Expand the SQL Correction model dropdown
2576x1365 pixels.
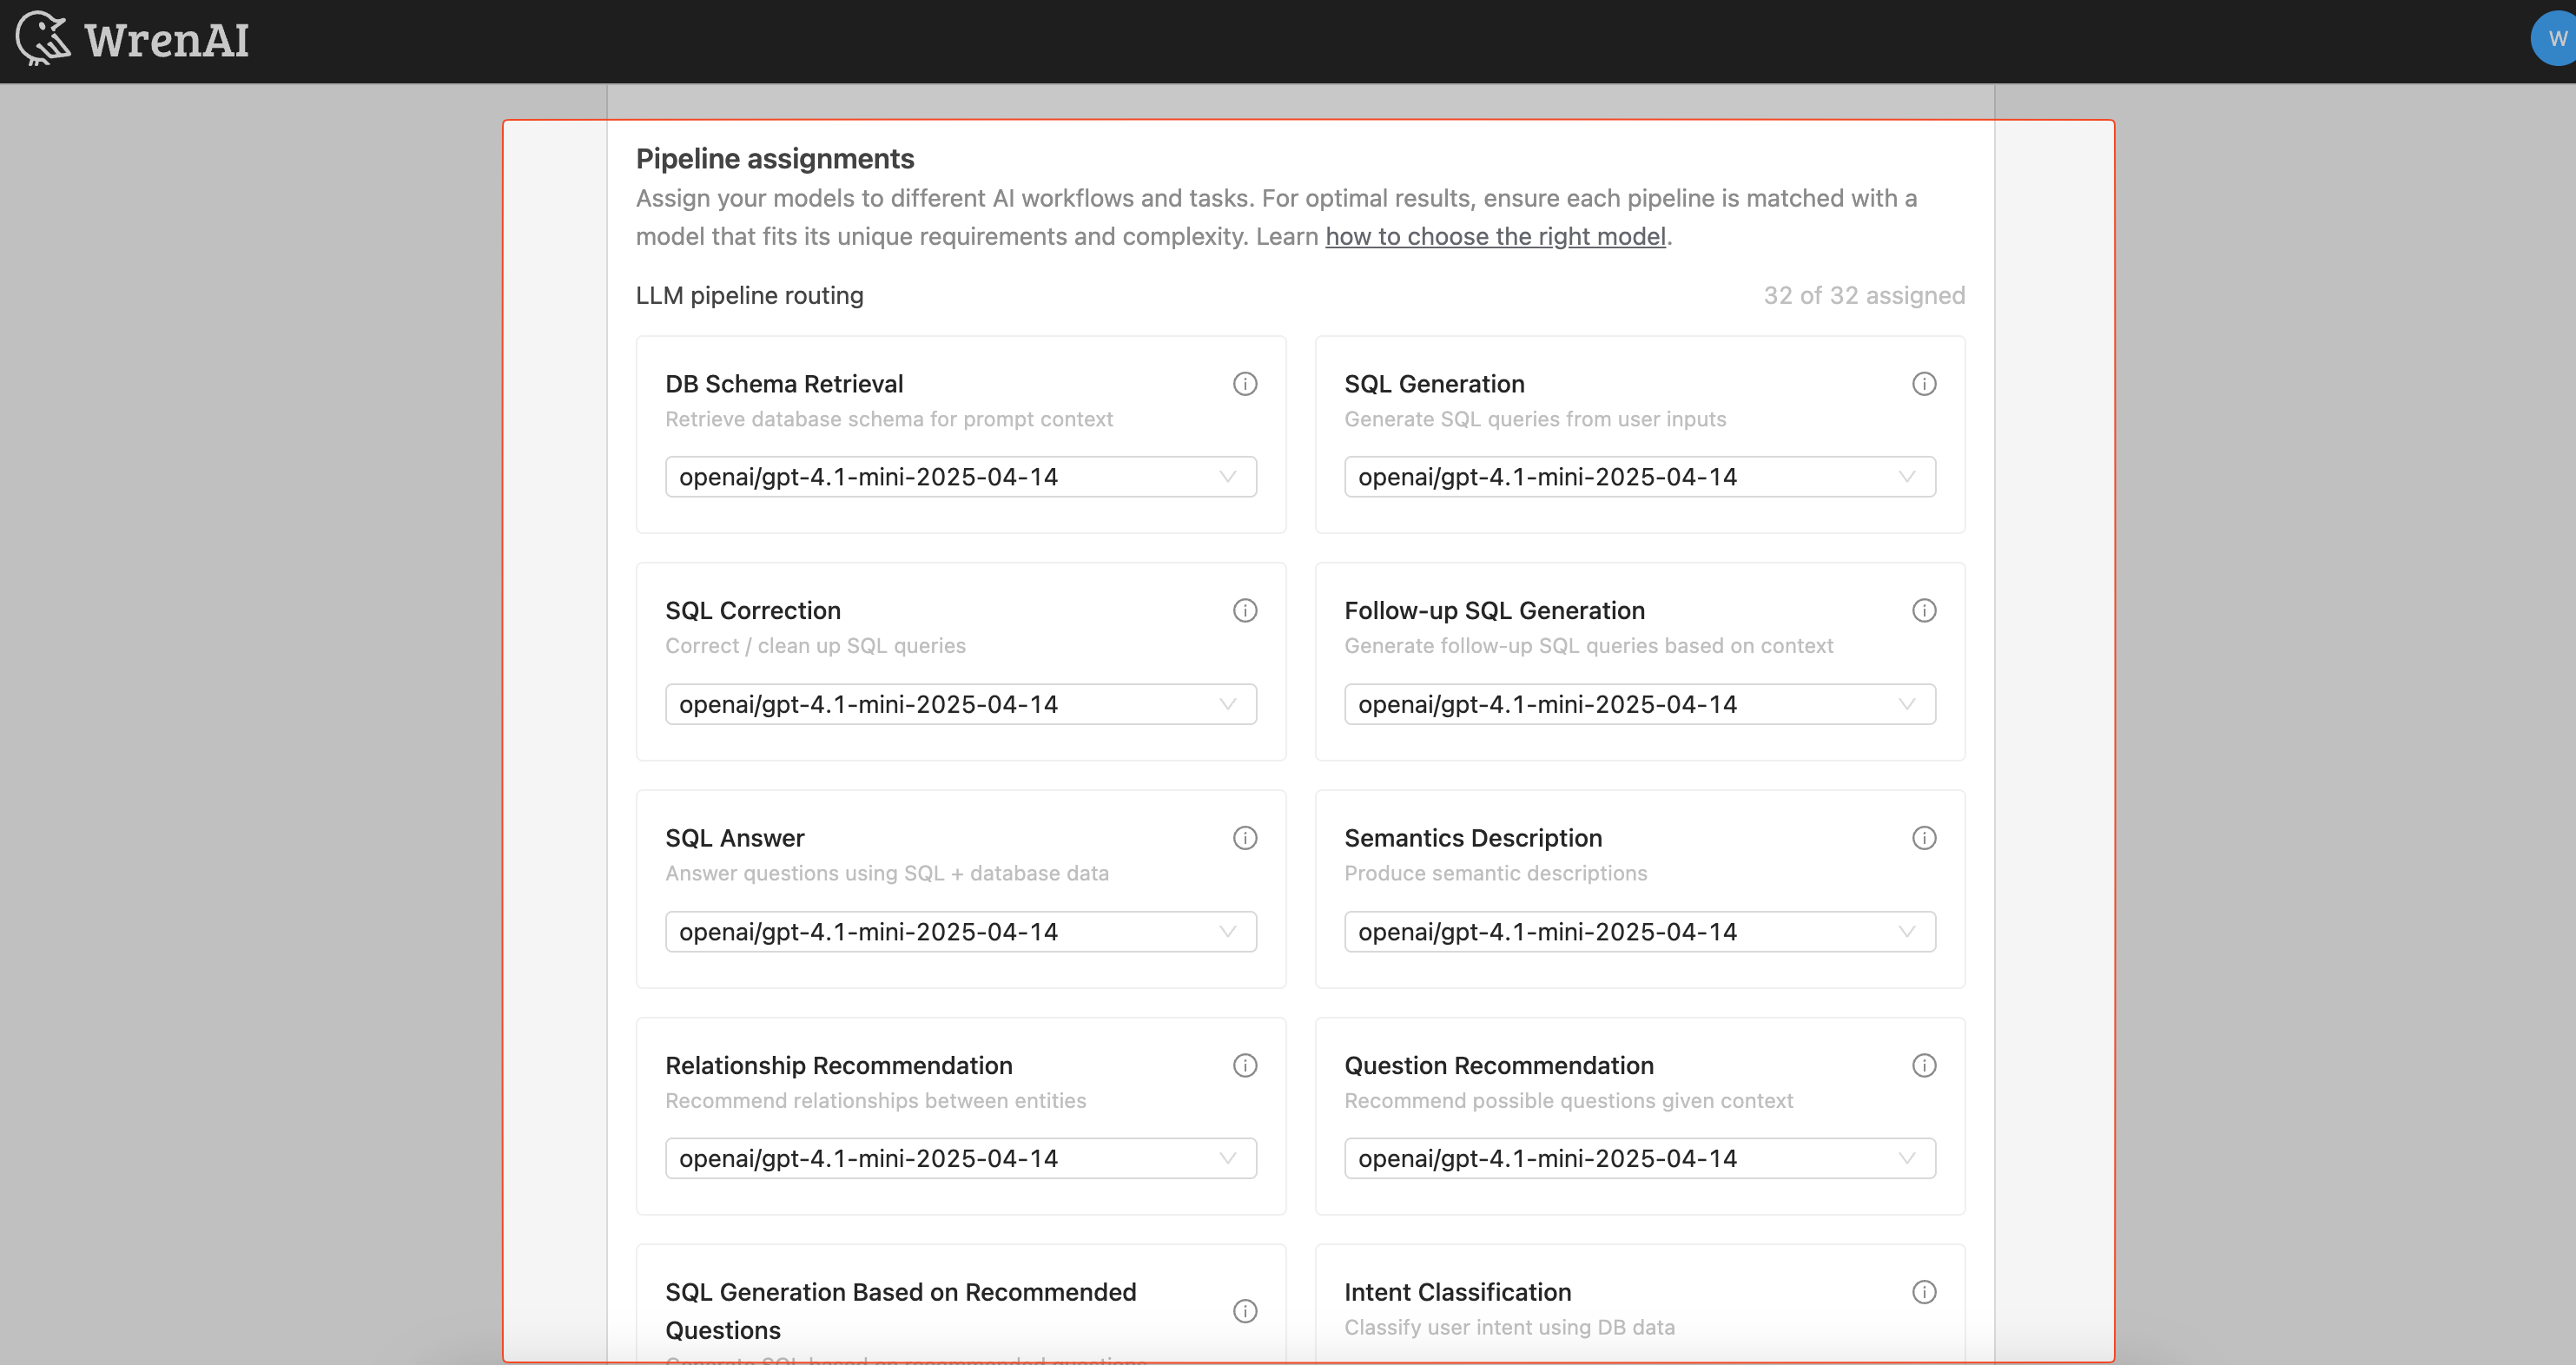click(x=959, y=704)
